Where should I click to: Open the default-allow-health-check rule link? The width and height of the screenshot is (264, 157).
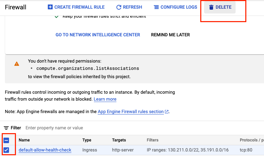(x=45, y=150)
